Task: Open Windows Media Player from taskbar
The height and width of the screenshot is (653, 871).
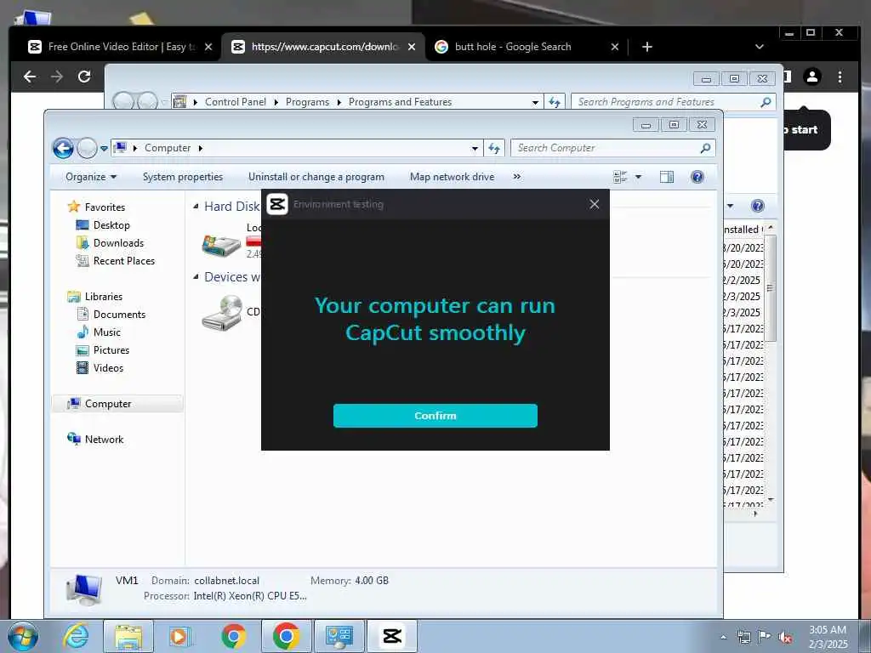Action: tap(180, 636)
